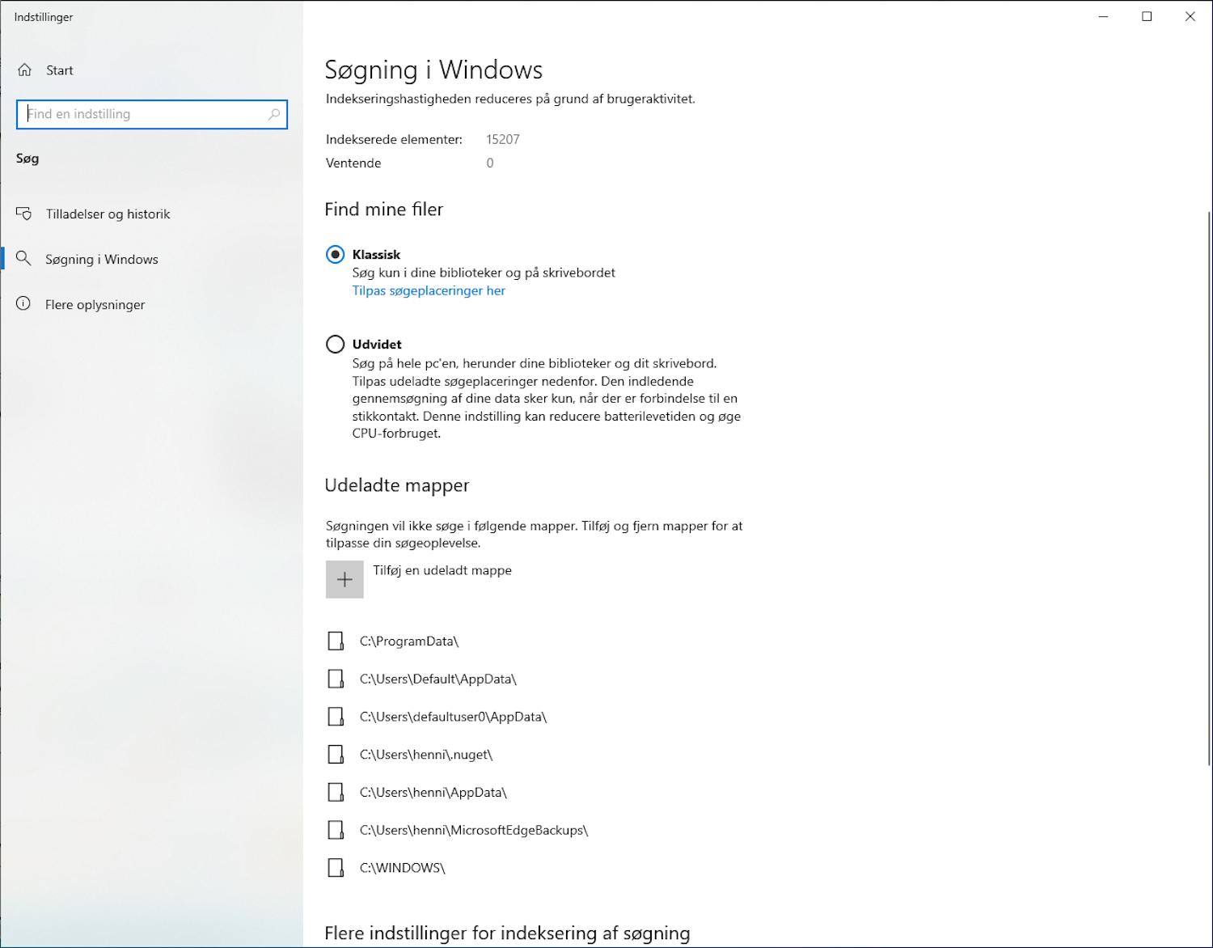Select the Start home icon in sidebar
Viewport: 1213px width, 948px height.
pyautogui.click(x=24, y=70)
